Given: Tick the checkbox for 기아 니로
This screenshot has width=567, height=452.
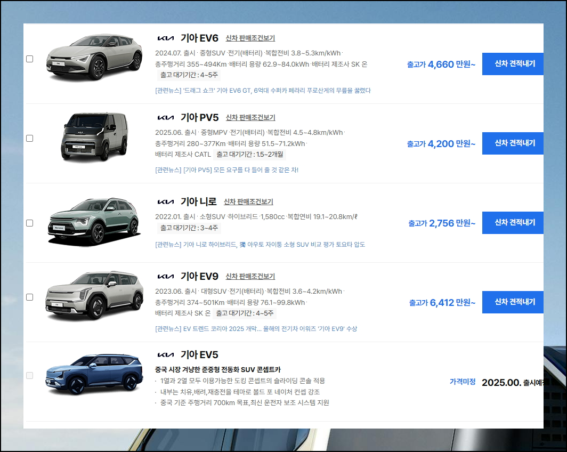Looking at the screenshot, I should [30, 223].
